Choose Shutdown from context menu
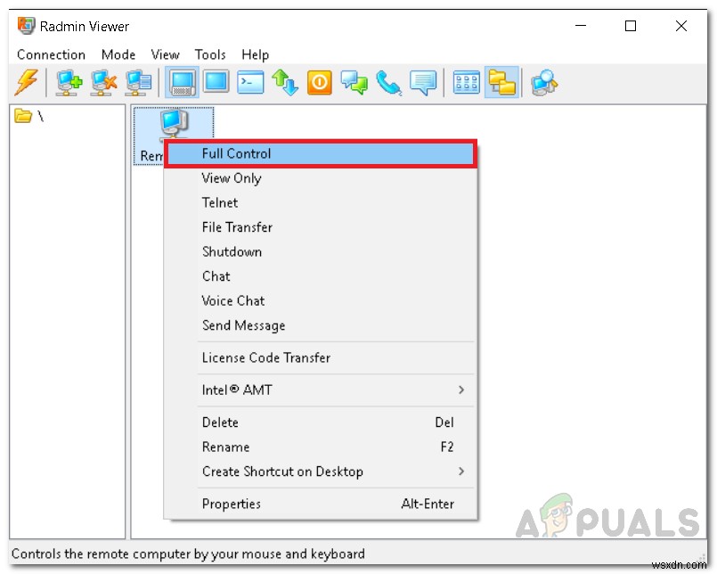717x574 pixels. pyautogui.click(x=320, y=251)
